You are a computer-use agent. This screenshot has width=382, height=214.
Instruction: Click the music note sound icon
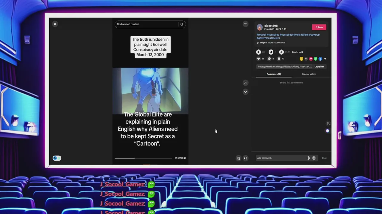point(258,43)
